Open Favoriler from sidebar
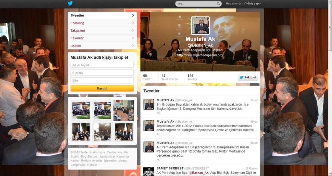 click(x=102, y=38)
